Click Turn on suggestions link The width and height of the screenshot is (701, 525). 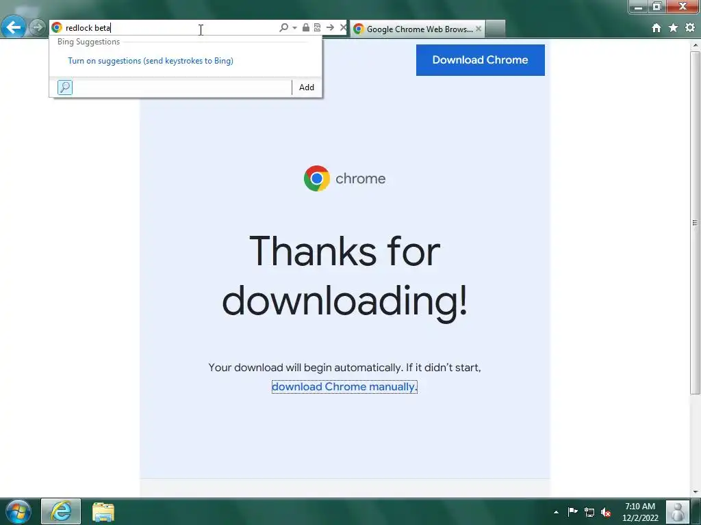(x=151, y=61)
